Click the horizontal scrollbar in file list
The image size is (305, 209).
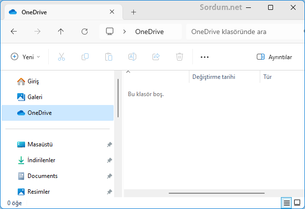point(216,193)
